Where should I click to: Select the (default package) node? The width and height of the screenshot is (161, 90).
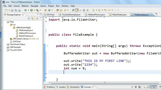23,27
